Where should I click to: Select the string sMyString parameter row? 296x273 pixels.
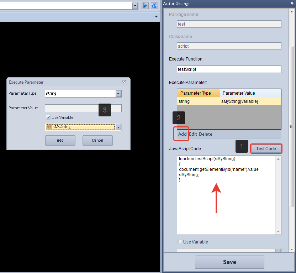pyautogui.click(x=229, y=101)
